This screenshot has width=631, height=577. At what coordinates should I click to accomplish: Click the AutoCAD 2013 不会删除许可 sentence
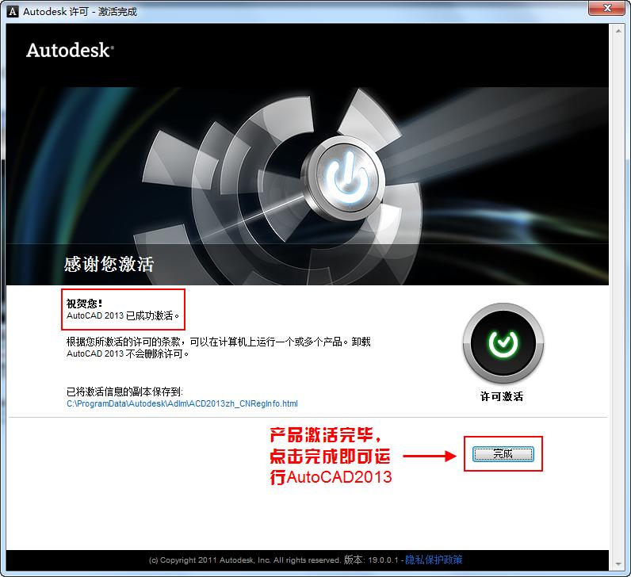[128, 353]
